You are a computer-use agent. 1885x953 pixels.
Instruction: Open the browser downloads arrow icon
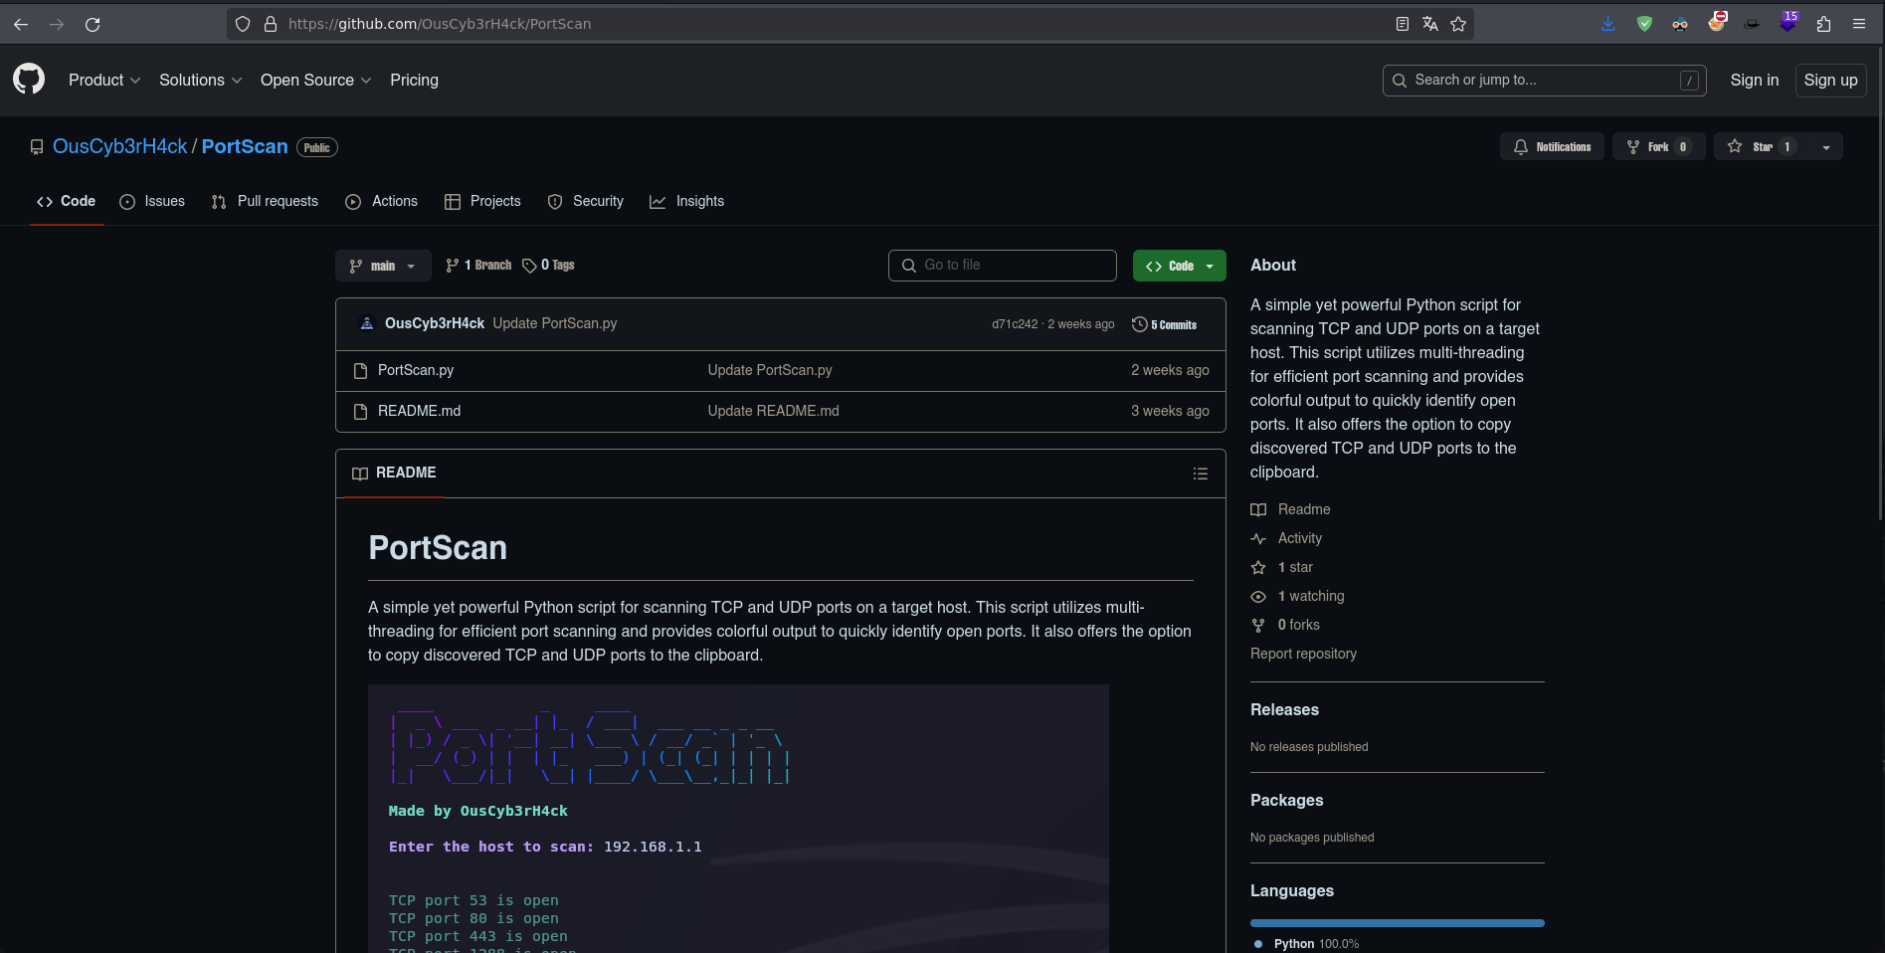point(1607,24)
